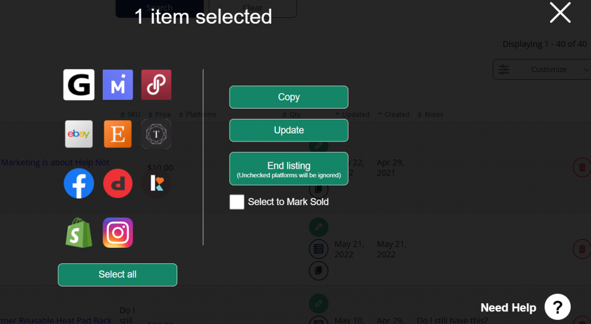
Task: Select the Grailed platform icon
Action: 78,85
